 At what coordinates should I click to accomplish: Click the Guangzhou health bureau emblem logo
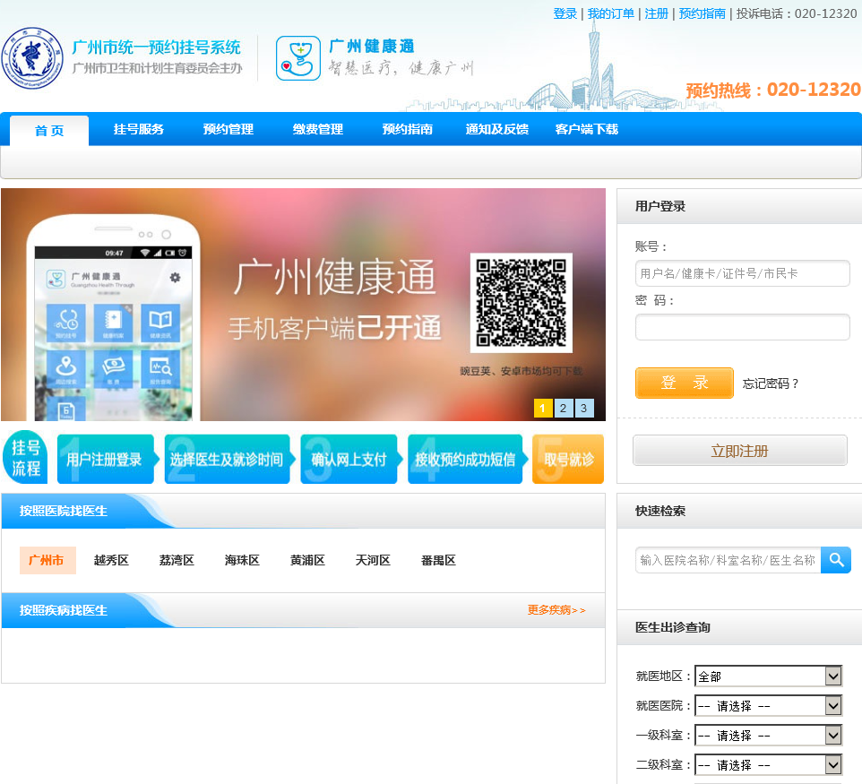(32, 57)
